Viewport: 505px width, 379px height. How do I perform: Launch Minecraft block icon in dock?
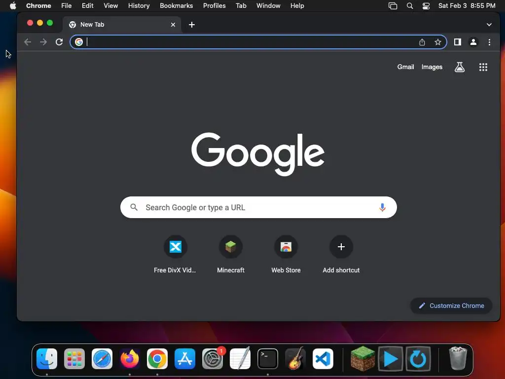pyautogui.click(x=362, y=359)
